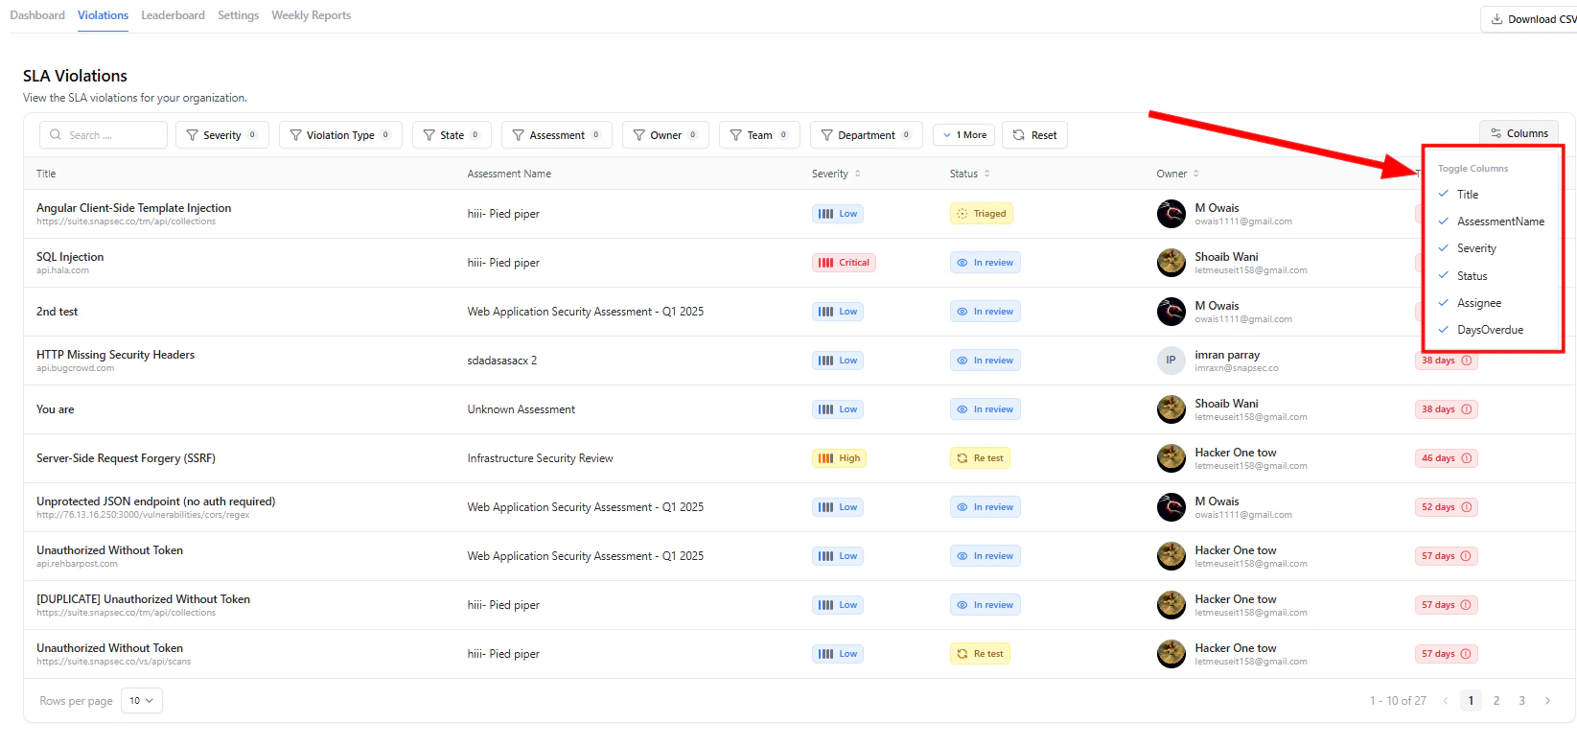1577x746 pixels.
Task: Click the magnifier icon in the search box
Action: tap(56, 135)
